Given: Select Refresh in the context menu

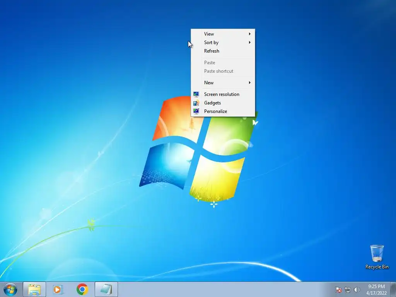Looking at the screenshot, I should (x=223, y=51).
